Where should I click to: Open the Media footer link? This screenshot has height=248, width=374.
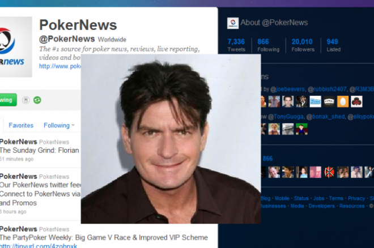tap(297, 206)
